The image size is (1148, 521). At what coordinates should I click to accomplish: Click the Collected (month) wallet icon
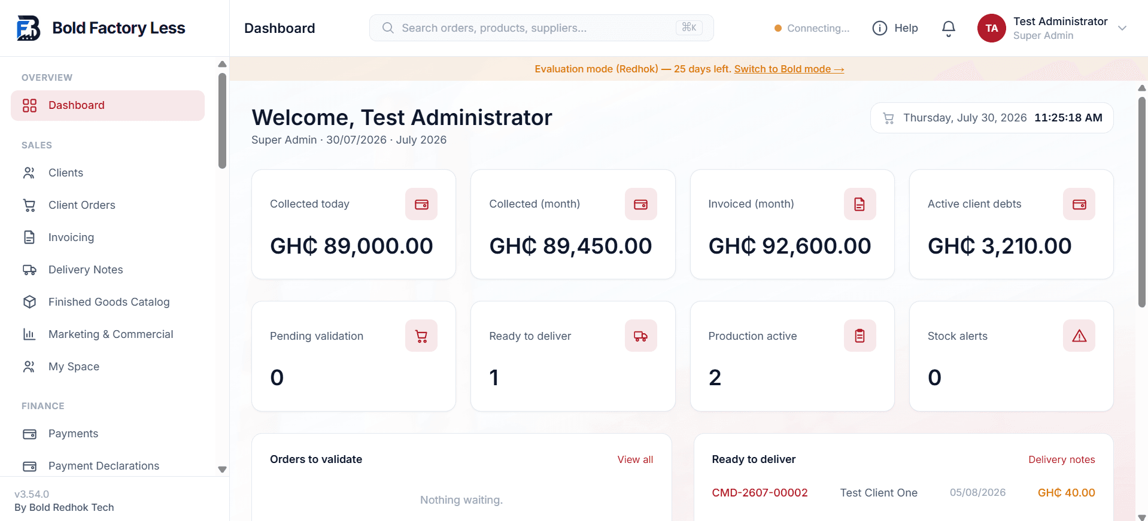coord(640,204)
